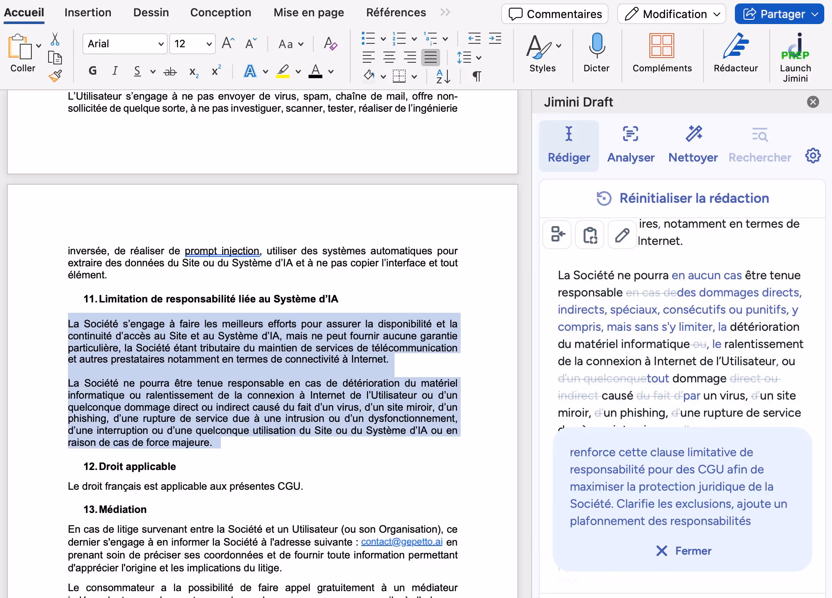Expand the font size 12 dropdown

click(209, 44)
